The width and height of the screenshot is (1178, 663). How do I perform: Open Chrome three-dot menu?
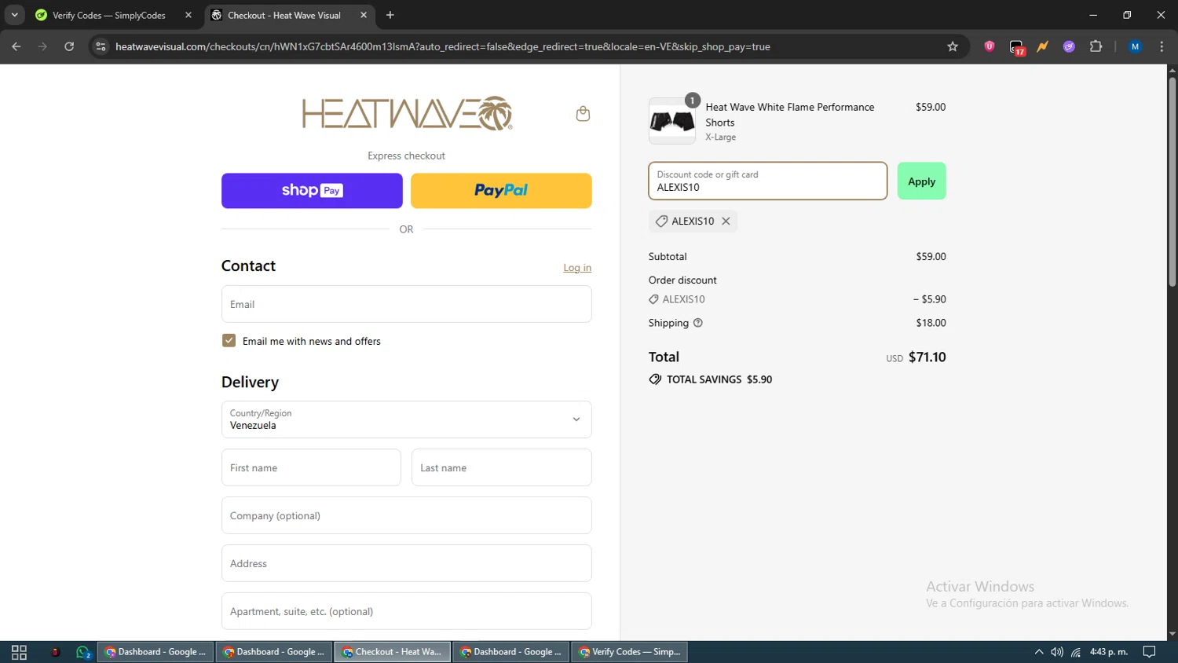[x=1162, y=46]
